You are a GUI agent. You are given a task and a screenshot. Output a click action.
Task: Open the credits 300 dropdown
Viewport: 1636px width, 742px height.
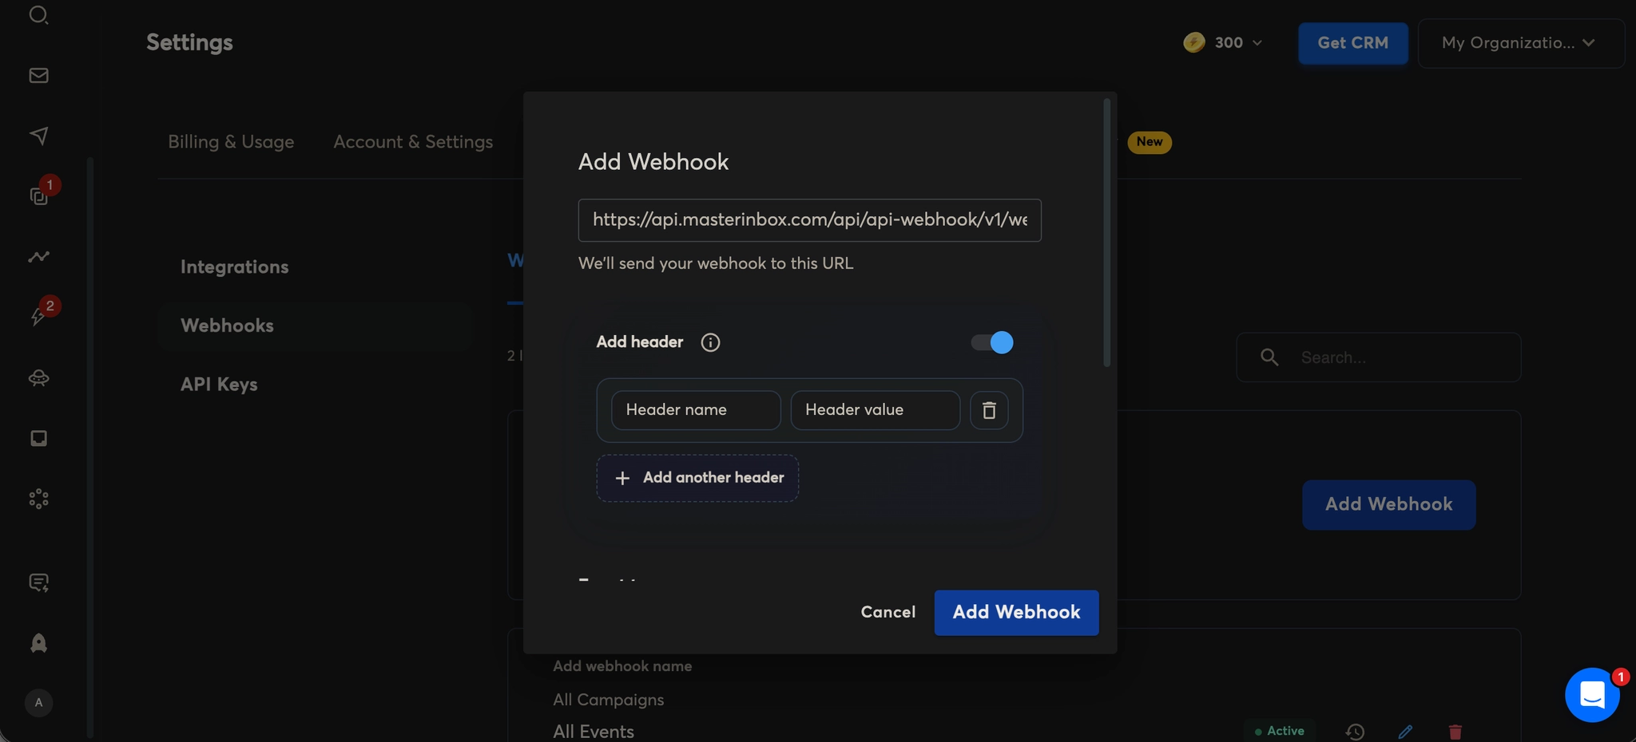(1224, 43)
